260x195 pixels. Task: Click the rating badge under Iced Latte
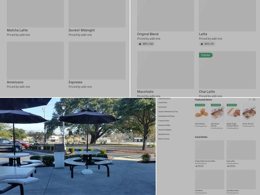click(x=231, y=166)
